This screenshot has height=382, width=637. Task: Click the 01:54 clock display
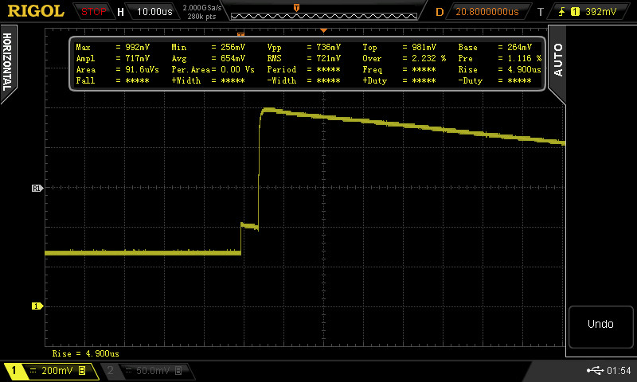[619, 371]
